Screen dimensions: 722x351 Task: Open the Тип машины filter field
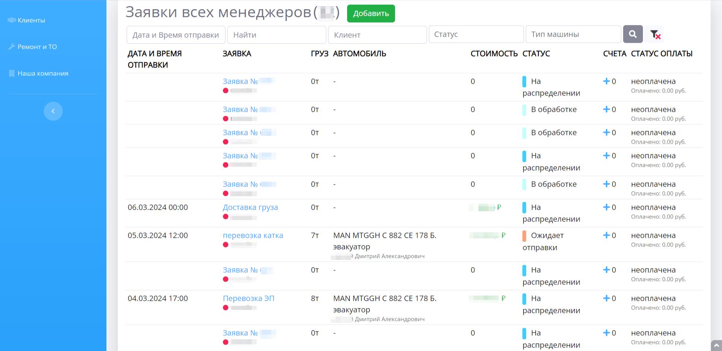coord(573,35)
